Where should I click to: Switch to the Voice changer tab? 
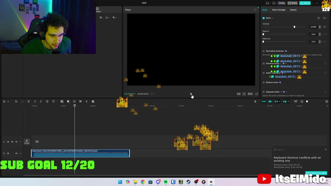[279, 10]
